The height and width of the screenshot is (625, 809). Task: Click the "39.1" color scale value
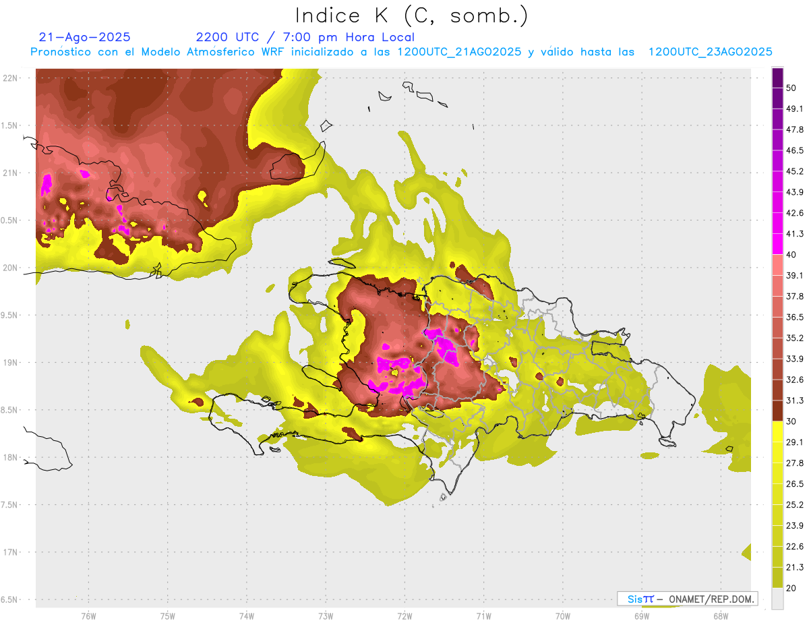coord(796,276)
